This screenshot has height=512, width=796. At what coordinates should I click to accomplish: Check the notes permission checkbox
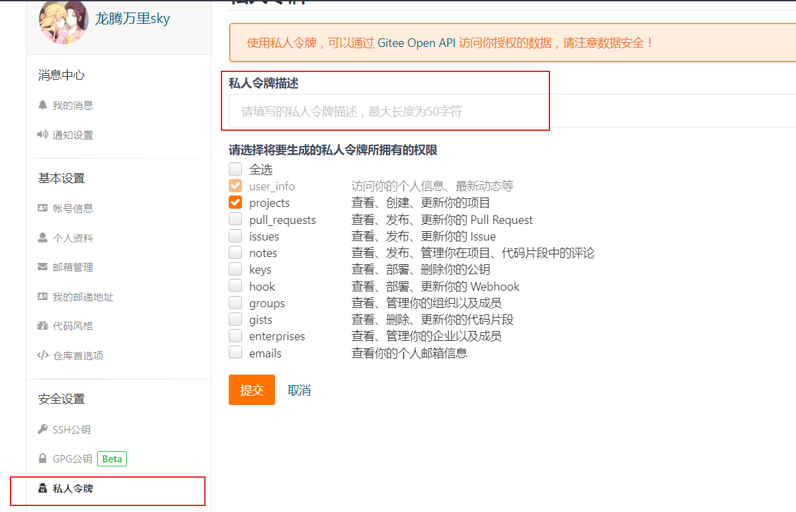[x=235, y=252]
